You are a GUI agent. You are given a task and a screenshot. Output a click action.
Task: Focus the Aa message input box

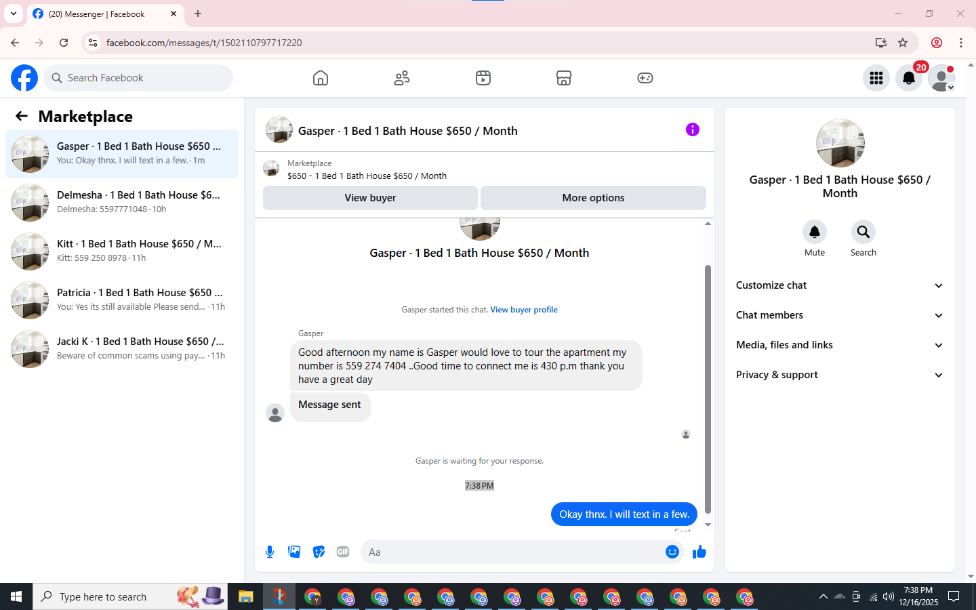[512, 552]
